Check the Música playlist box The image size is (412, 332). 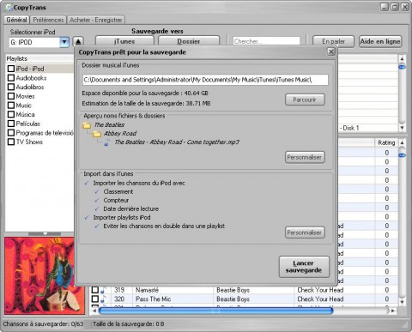pos(11,114)
